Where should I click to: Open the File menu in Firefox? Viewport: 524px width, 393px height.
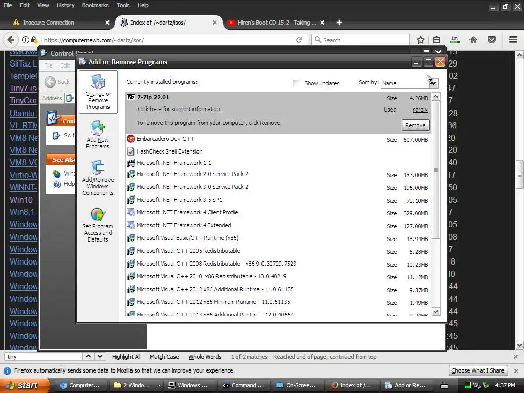click(x=8, y=5)
